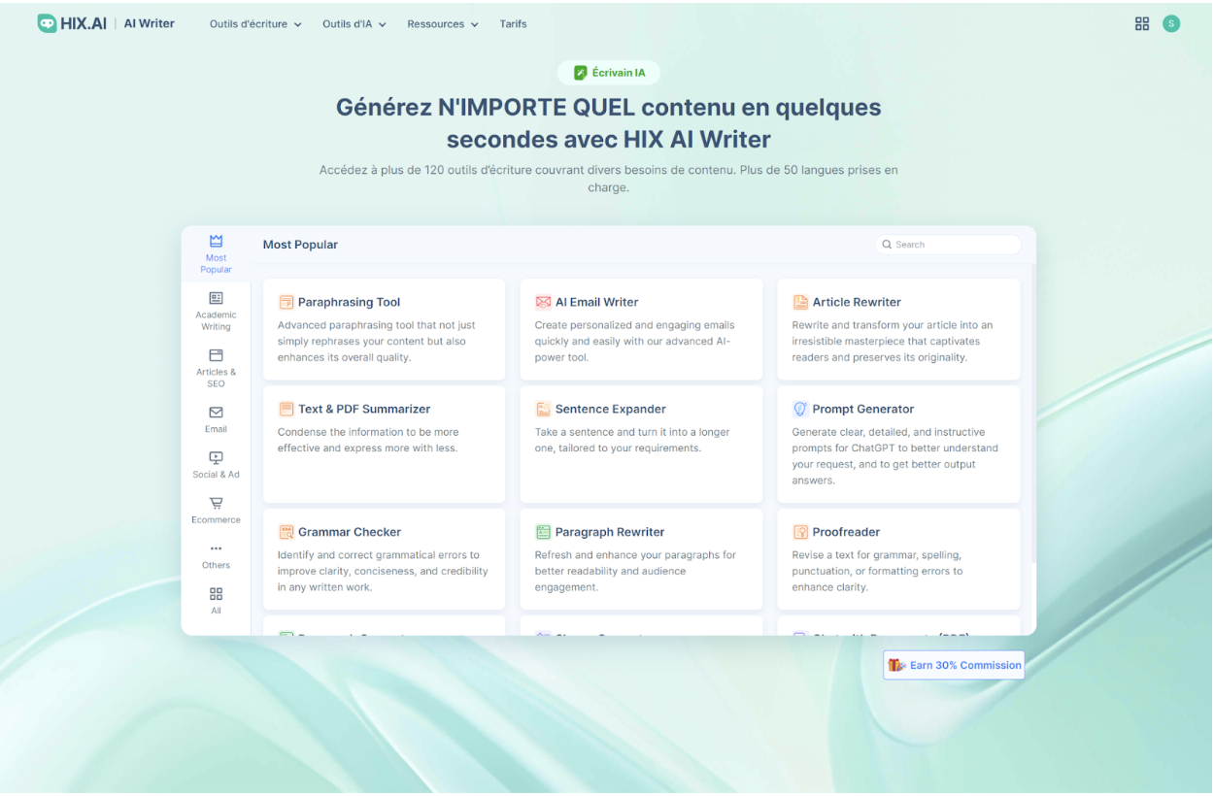
Task: Click the Earn 30% Commission button
Action: point(954,665)
